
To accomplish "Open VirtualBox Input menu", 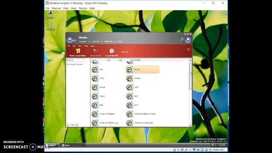I will [x=74, y=8].
